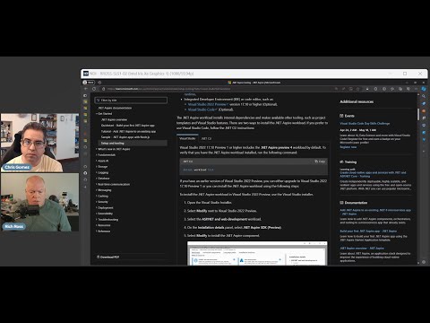The height and width of the screenshot is (323, 430).
Task: Click the browser refresh icon
Action: tap(94, 89)
